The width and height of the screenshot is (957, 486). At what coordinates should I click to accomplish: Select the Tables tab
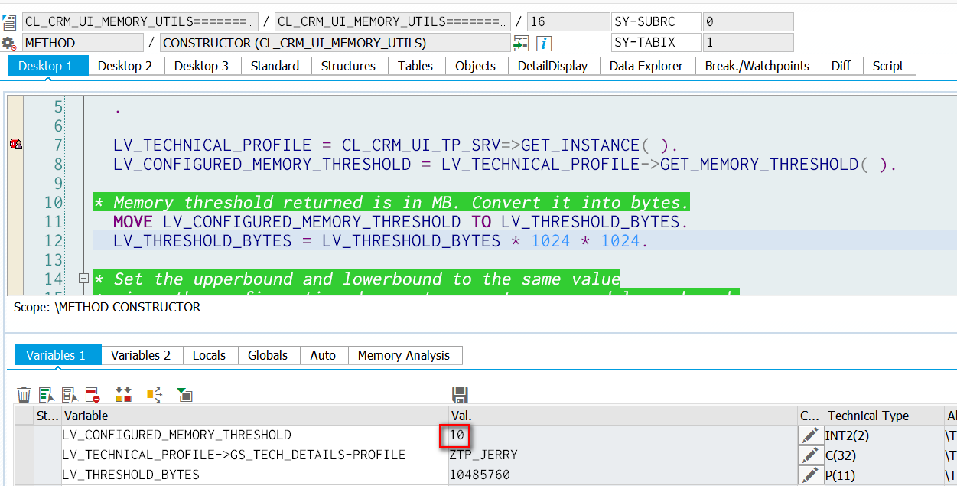(415, 66)
